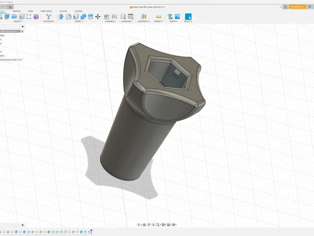314x236 pixels.
Task: Select the Insert Canvas image icon
Action: pos(177,17)
